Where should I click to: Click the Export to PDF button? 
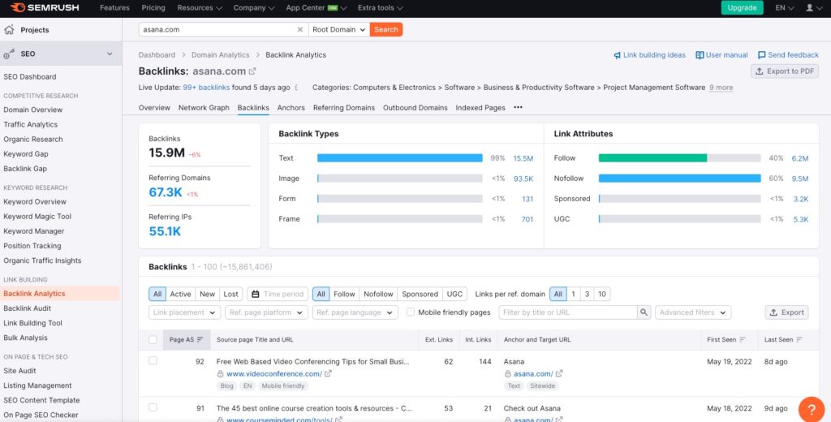click(785, 71)
